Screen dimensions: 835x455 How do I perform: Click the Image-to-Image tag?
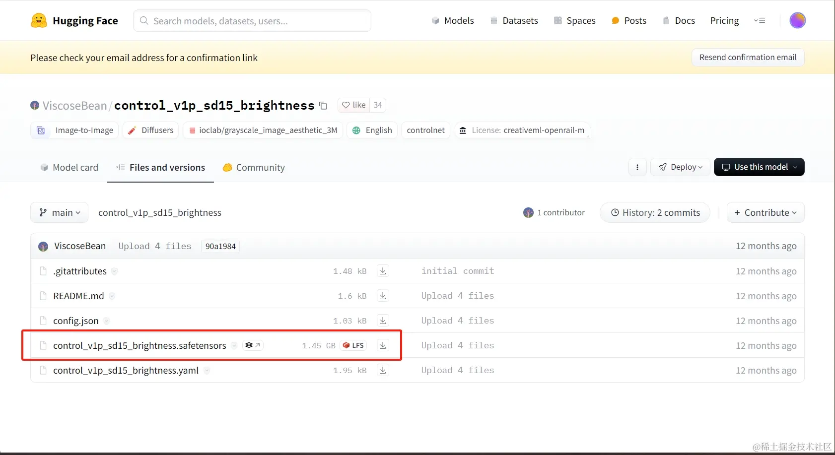[74, 130]
